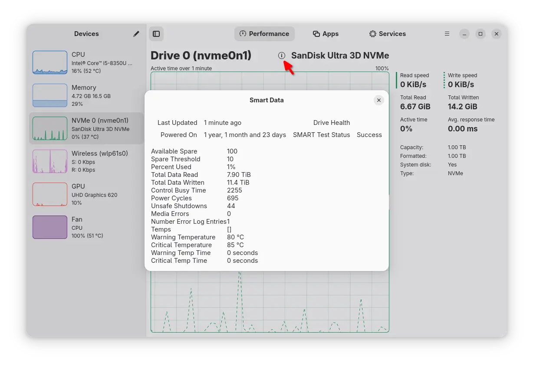Click the 'System disk:' Yes value

pyautogui.click(x=452, y=165)
